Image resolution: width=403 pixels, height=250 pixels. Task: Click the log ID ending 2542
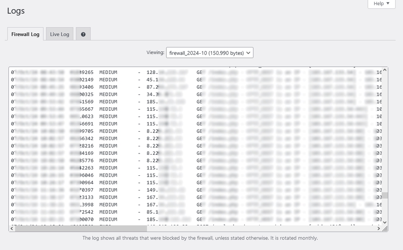pyautogui.click(x=82, y=212)
